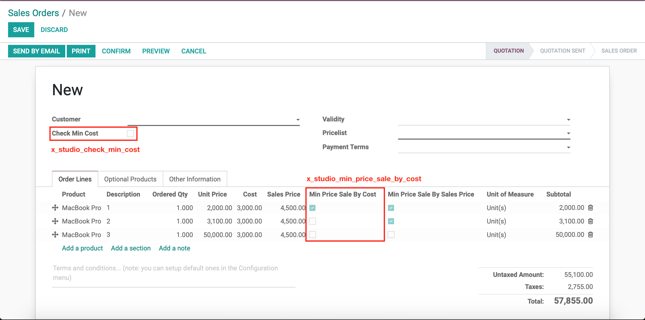The height and width of the screenshot is (320, 645).
Task: Open the Payment Terms dropdown arrow
Action: tap(568, 147)
